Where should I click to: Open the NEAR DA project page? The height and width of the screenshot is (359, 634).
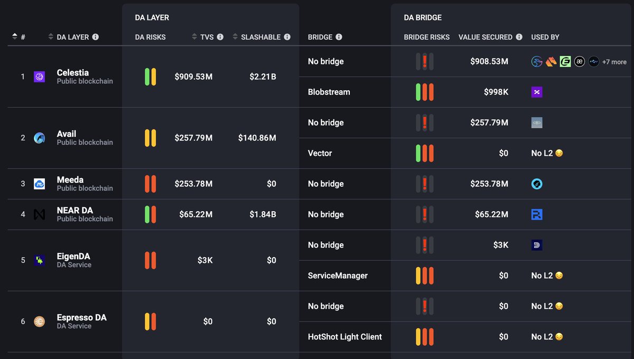[x=75, y=210]
